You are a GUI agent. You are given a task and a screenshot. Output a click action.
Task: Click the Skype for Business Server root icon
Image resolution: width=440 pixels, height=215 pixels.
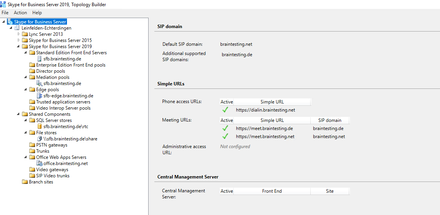tap(10, 22)
